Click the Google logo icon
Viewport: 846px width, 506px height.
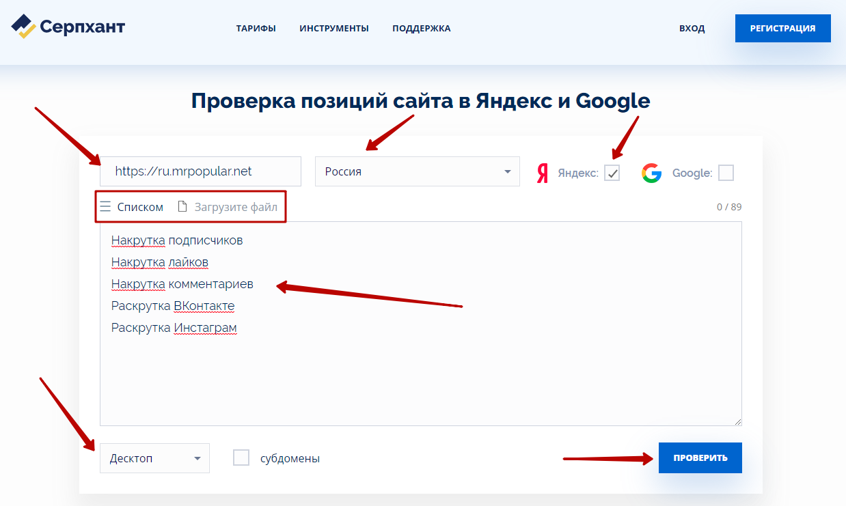point(651,173)
